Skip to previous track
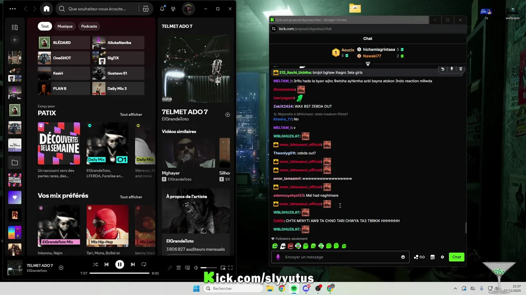The height and width of the screenshot is (295, 526). click(106, 265)
